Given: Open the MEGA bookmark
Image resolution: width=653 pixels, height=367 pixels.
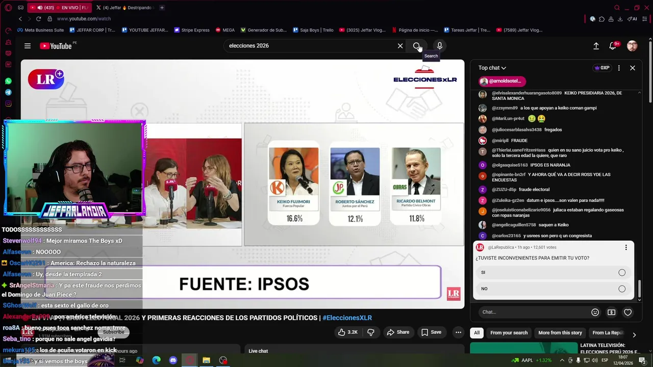Looking at the screenshot, I should click(225, 30).
